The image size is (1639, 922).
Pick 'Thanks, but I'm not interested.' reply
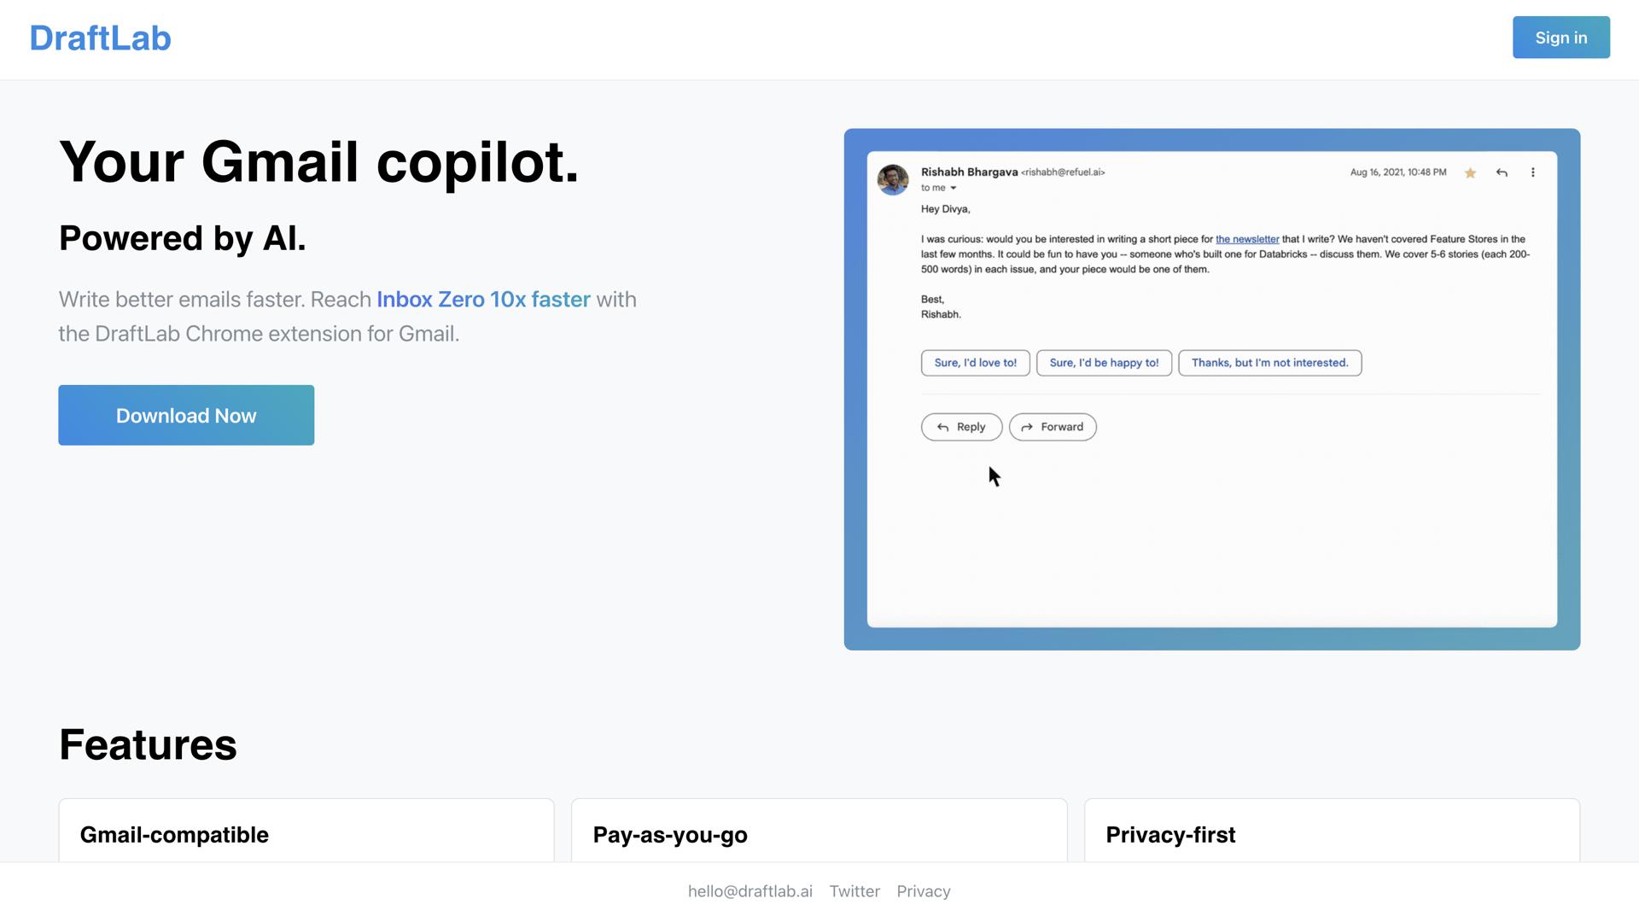(x=1269, y=363)
